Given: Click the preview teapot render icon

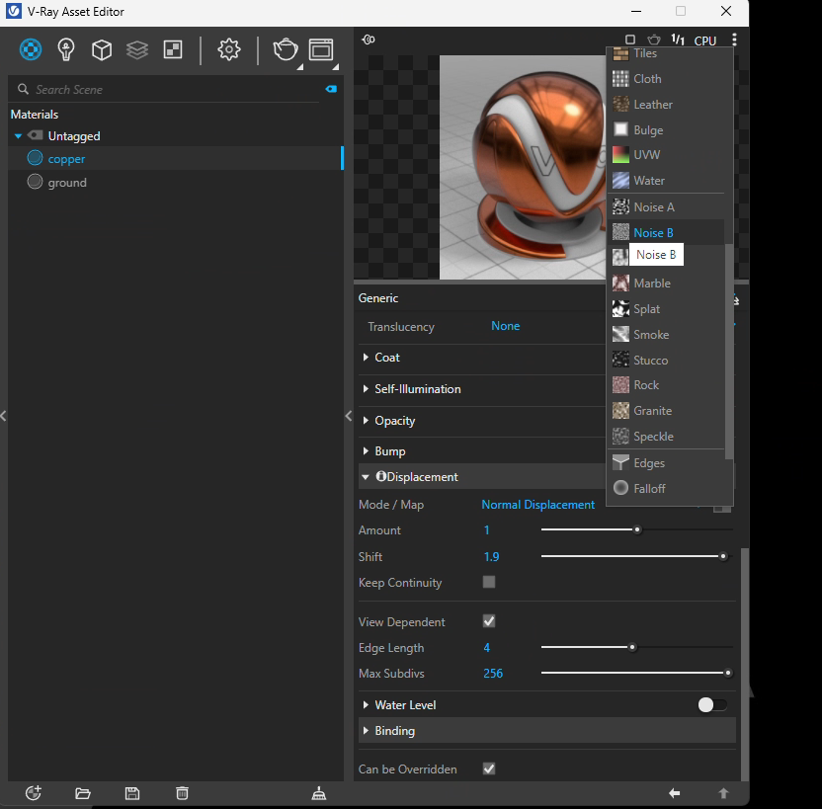Looking at the screenshot, I should pos(654,40).
